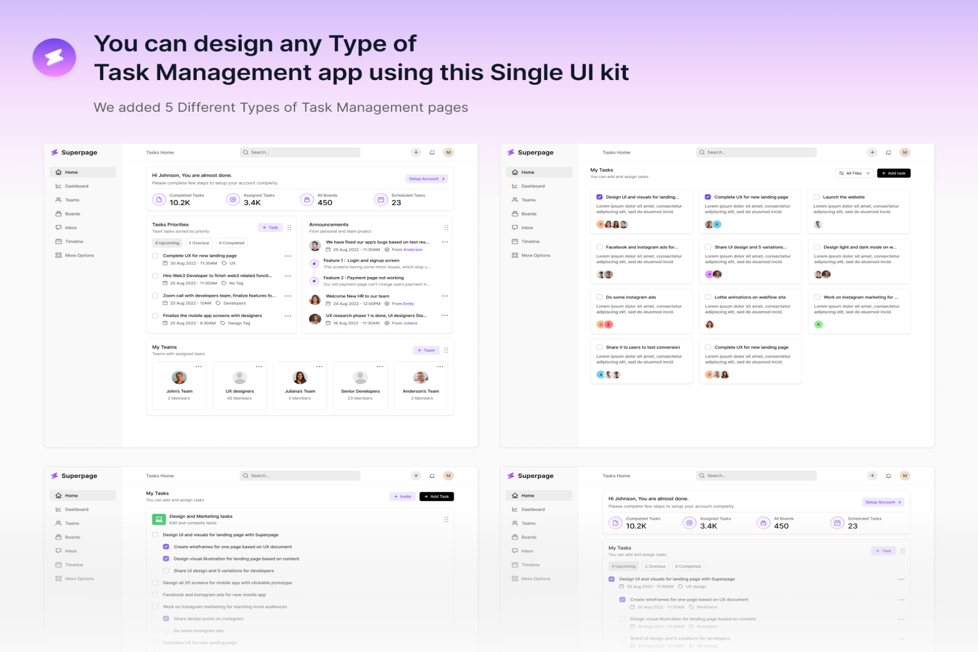
Task: Click the Feature 1 Login and signup timeline icon
Action: point(314,264)
